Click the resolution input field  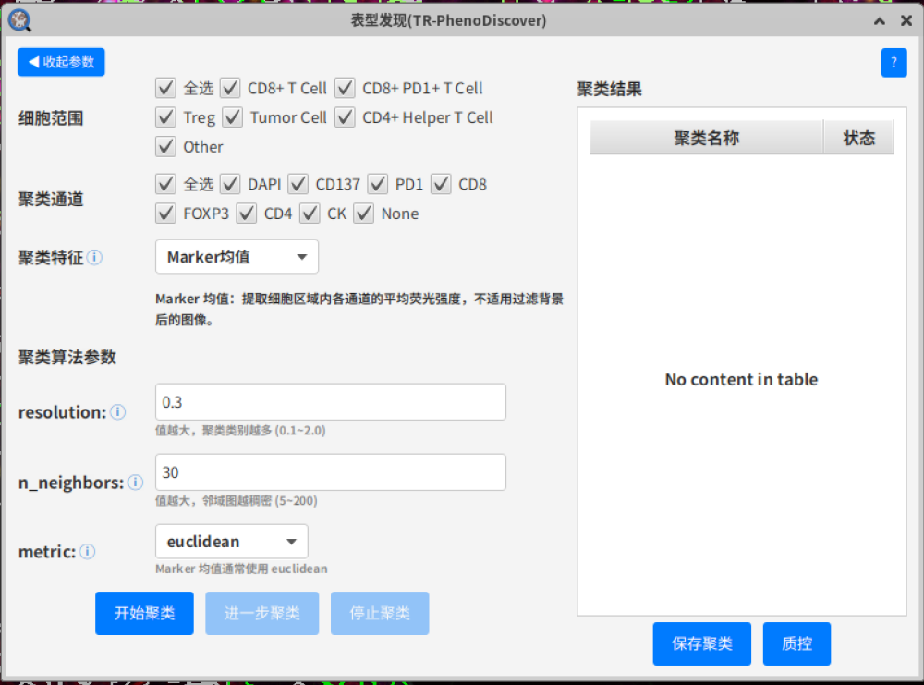[331, 402]
